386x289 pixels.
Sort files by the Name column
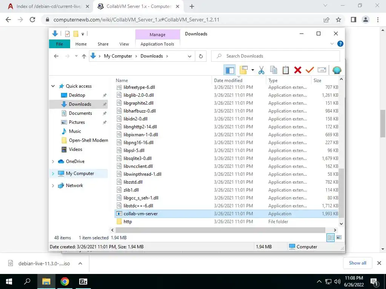(x=122, y=81)
